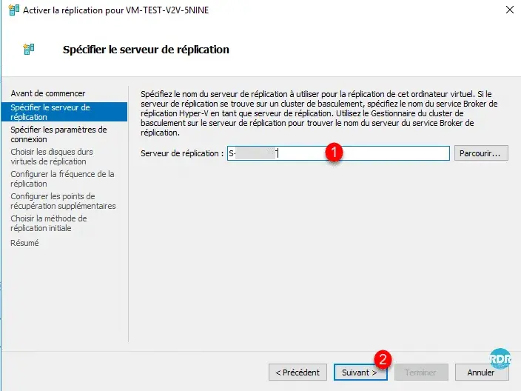Screen dimensions: 521x391
Task: Close the replication wizard window
Action: tap(508, 10)
